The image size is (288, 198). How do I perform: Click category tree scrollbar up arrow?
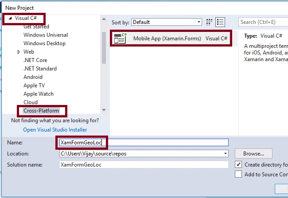[x=104, y=19]
